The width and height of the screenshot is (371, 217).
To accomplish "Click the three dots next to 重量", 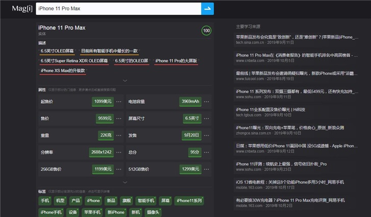I will 119,135.
